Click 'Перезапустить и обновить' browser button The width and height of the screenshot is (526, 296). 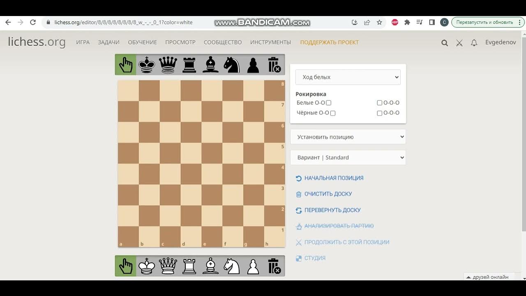coord(484,22)
